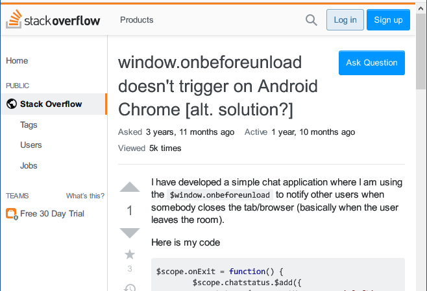
Task: Expand the Products menu
Action: point(136,20)
